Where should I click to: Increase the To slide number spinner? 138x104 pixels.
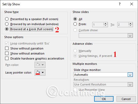pyautogui.click(x=130, y=24)
